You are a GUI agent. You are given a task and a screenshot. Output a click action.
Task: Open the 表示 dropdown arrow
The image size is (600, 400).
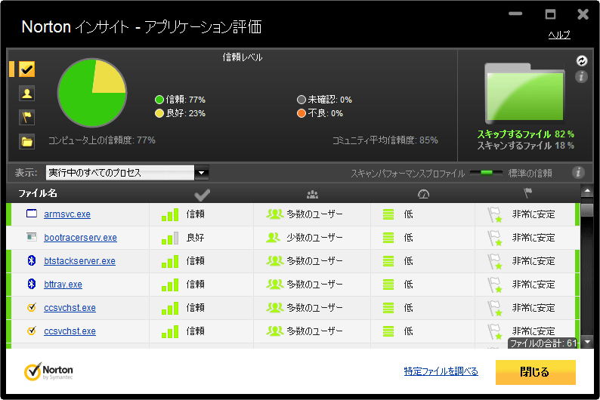pyautogui.click(x=201, y=173)
